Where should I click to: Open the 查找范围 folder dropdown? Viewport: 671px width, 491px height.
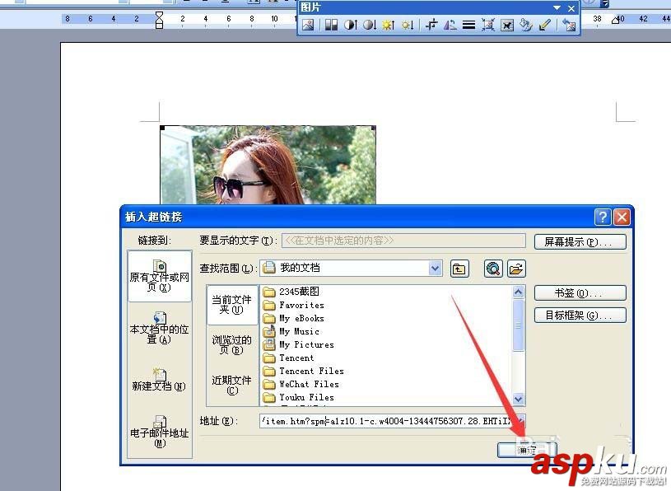tap(436, 269)
